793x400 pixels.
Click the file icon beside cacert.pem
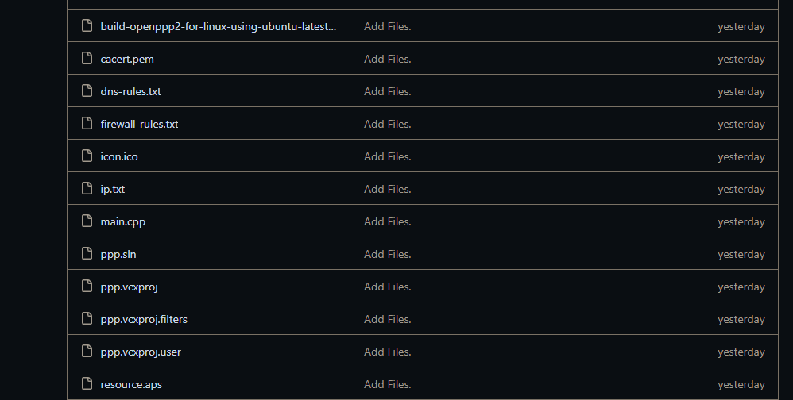tap(87, 59)
